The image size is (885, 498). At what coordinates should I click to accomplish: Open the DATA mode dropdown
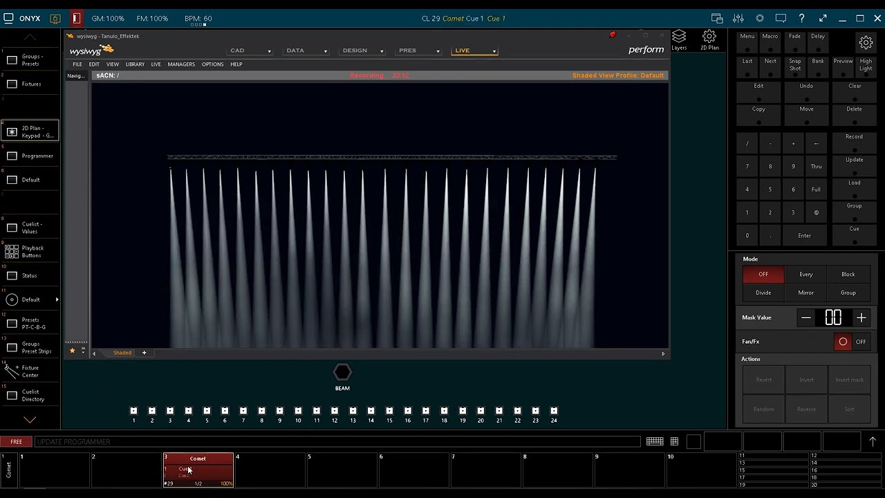307,50
